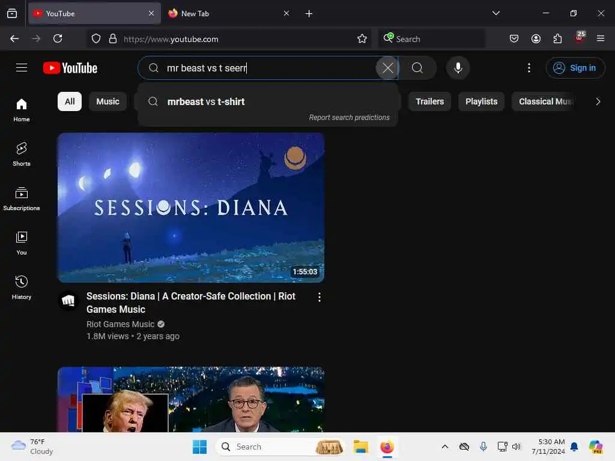This screenshot has width=615, height=461.
Task: Open the tracking protection shield icon
Action: pos(96,39)
